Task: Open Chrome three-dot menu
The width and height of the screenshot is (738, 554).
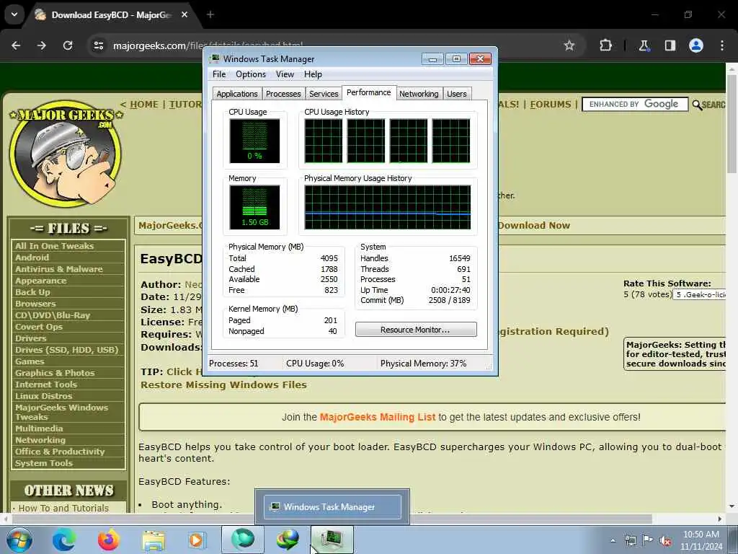Action: tap(722, 45)
